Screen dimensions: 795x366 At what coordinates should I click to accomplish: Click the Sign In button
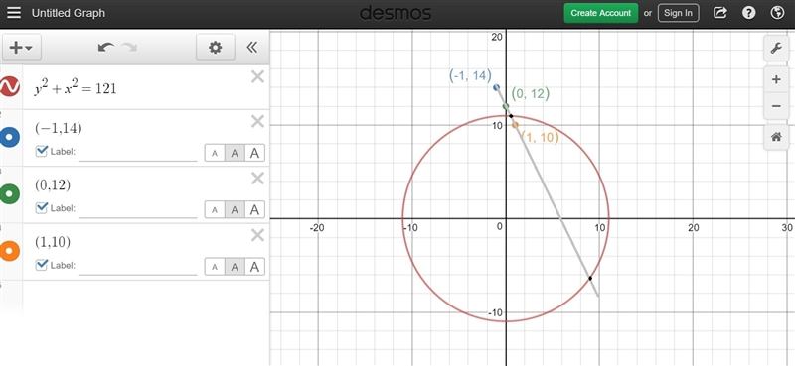(x=679, y=13)
